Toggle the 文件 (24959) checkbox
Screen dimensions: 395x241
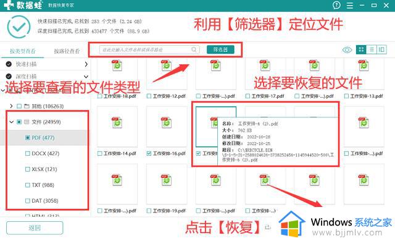[19, 122]
